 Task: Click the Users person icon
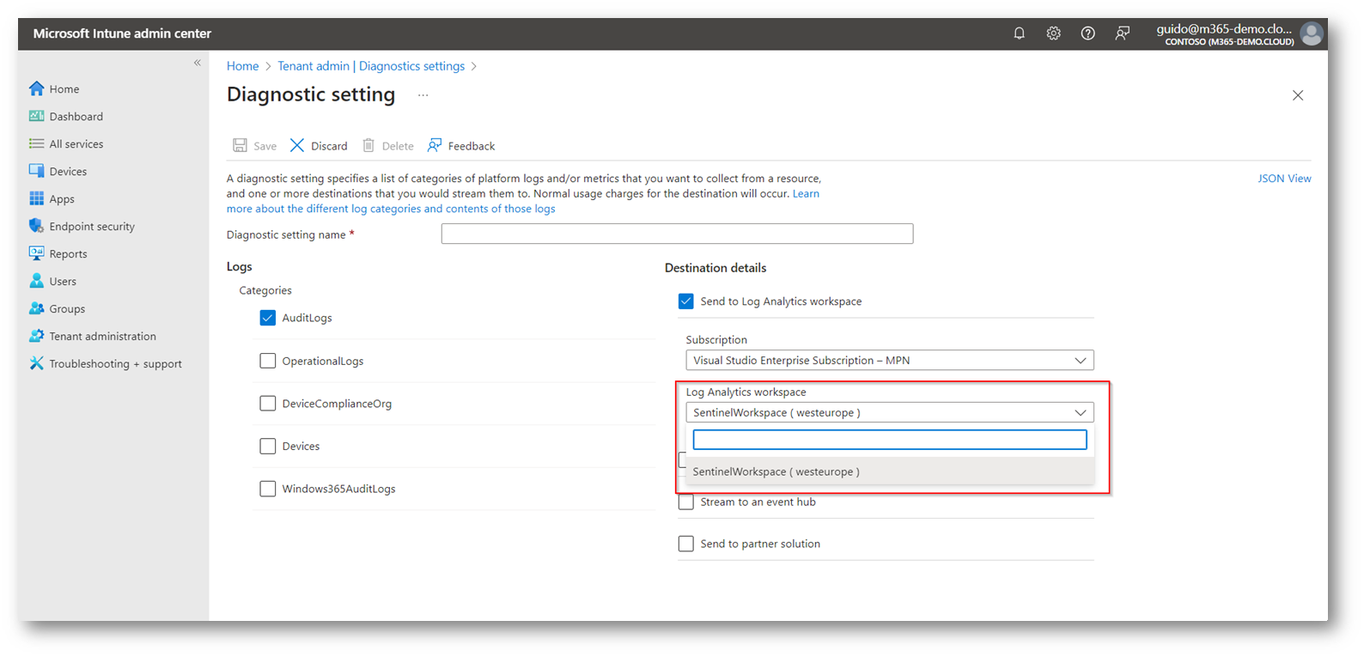[x=36, y=281]
